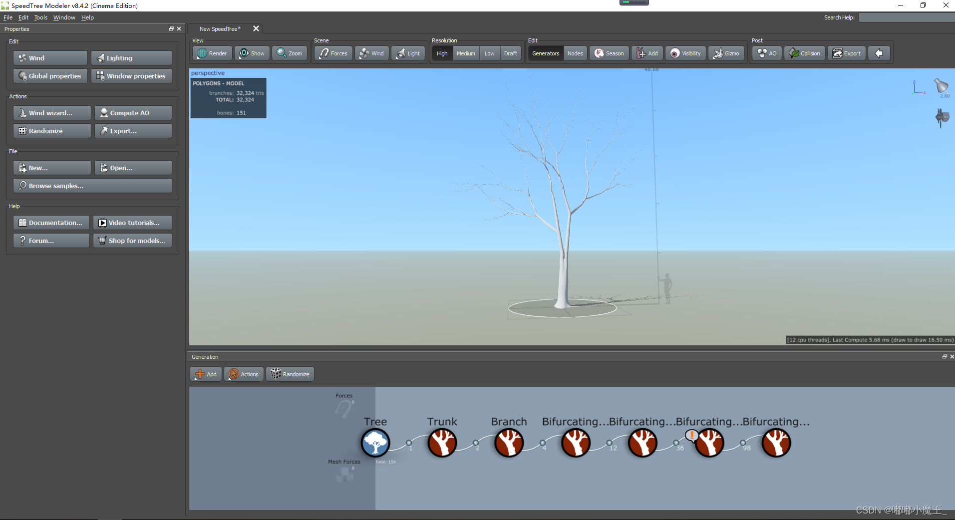Image resolution: width=955 pixels, height=520 pixels.
Task: Click the Search Help field
Action: pos(907,17)
